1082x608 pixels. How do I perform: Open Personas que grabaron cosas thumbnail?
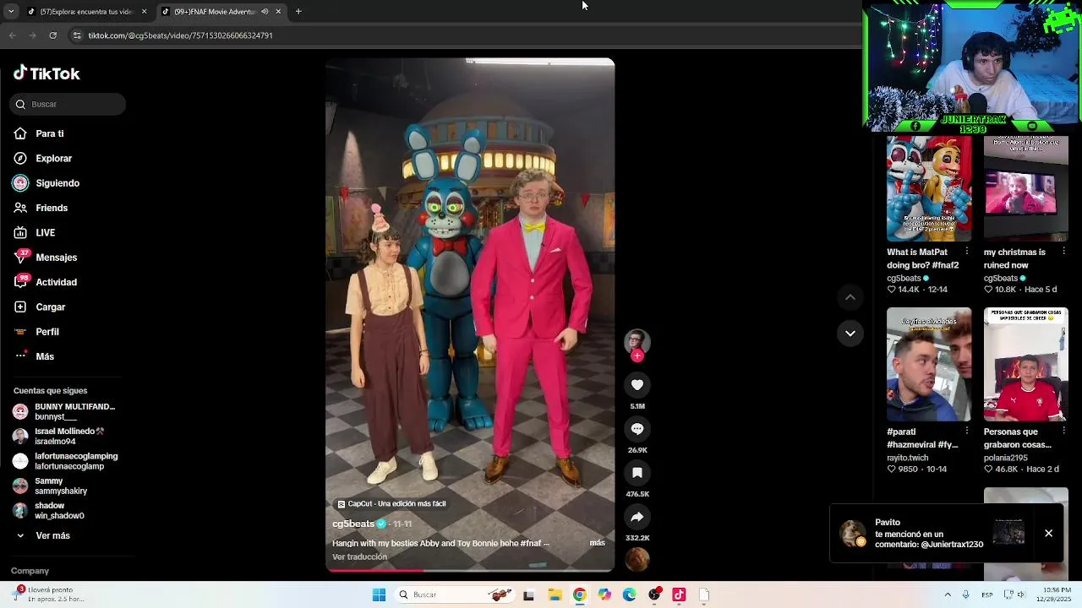(x=1025, y=364)
